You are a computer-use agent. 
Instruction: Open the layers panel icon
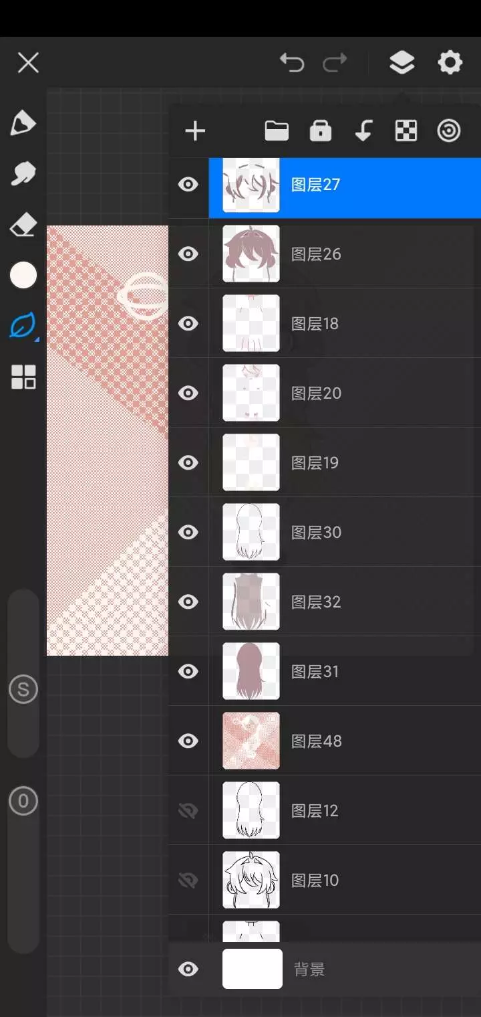(x=402, y=63)
